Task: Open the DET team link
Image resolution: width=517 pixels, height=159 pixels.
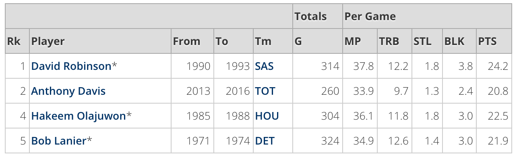Action: [265, 141]
